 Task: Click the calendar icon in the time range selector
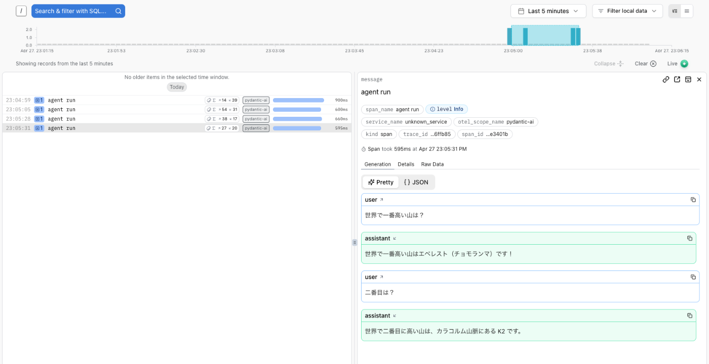[521, 11]
